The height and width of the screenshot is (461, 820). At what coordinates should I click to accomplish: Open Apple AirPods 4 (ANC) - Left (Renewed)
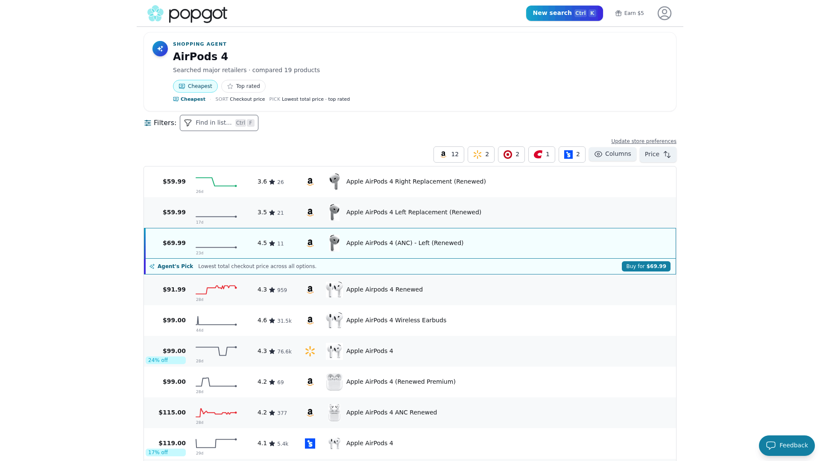[404, 243]
